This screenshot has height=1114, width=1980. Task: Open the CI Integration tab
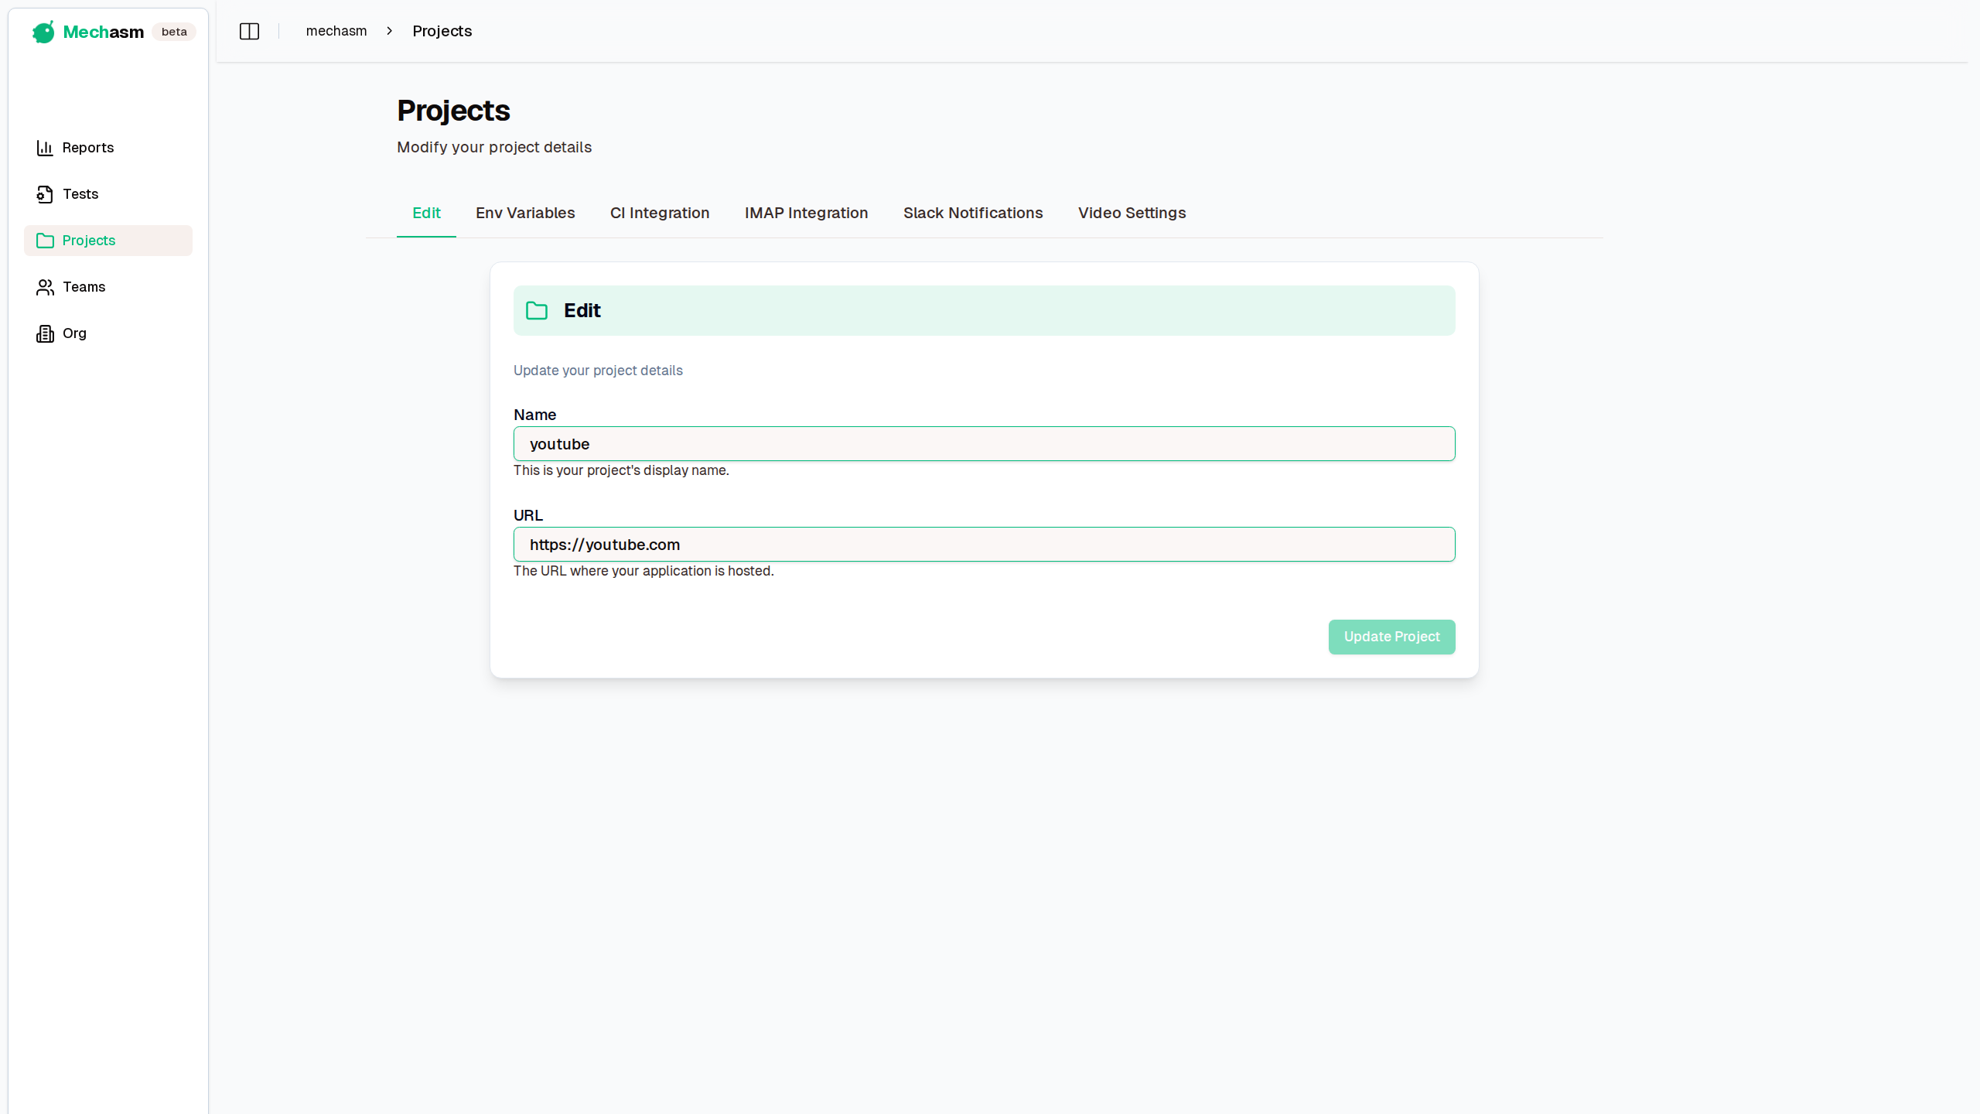(x=659, y=213)
